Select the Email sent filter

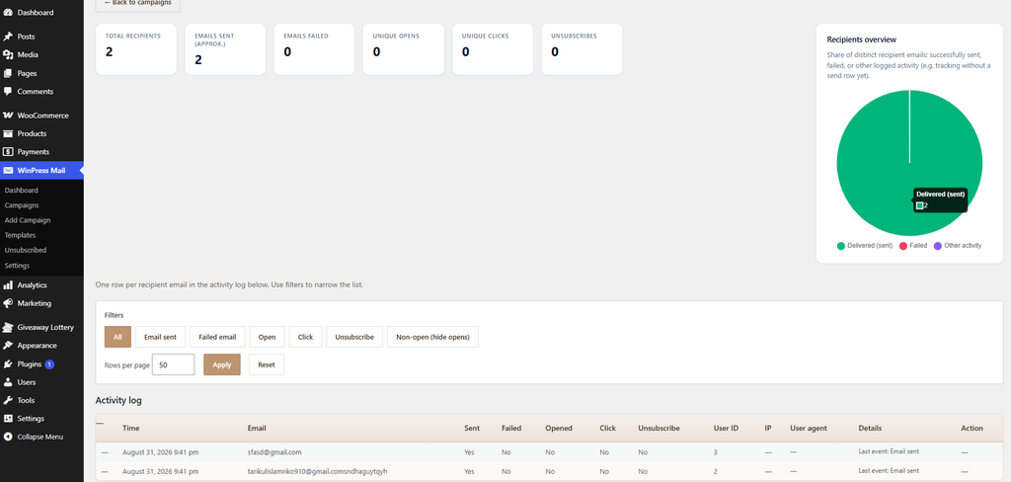click(161, 337)
